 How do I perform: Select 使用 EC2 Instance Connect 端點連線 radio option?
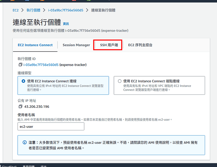pyautogui.click(x=120, y=81)
